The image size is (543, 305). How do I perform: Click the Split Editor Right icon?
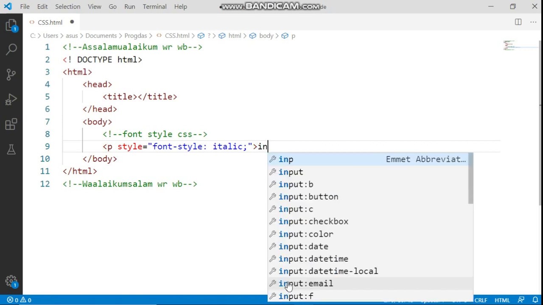[x=518, y=22]
